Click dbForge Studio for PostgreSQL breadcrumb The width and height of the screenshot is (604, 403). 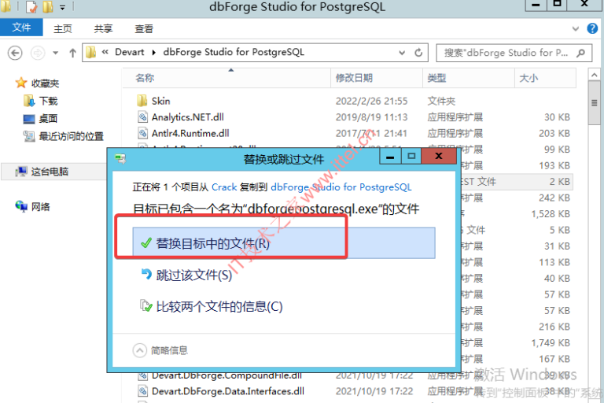pyautogui.click(x=234, y=52)
